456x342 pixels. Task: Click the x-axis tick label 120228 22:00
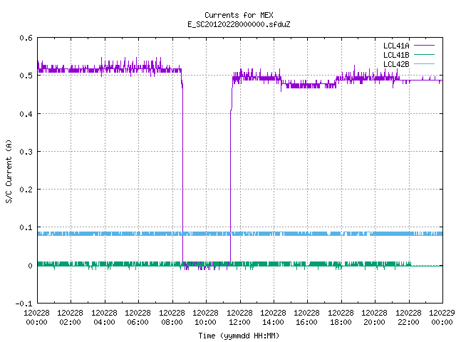click(x=408, y=318)
